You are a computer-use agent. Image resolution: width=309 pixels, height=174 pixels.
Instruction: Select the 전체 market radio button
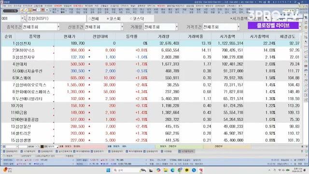coord(90,19)
